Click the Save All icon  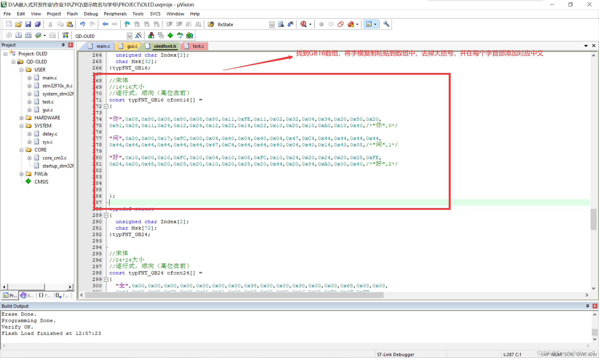(x=38, y=24)
